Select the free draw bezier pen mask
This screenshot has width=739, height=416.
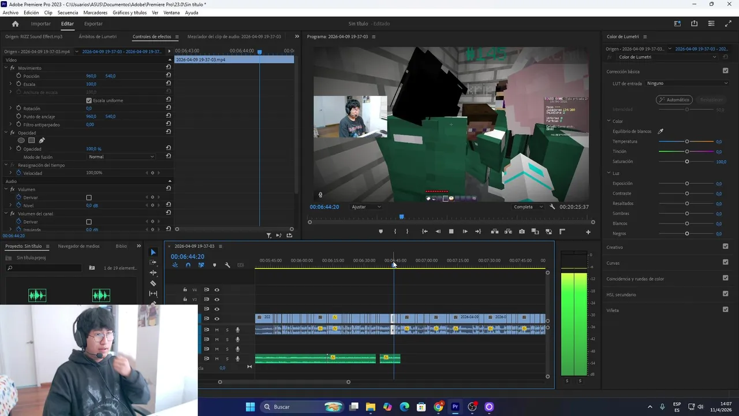[42, 140]
